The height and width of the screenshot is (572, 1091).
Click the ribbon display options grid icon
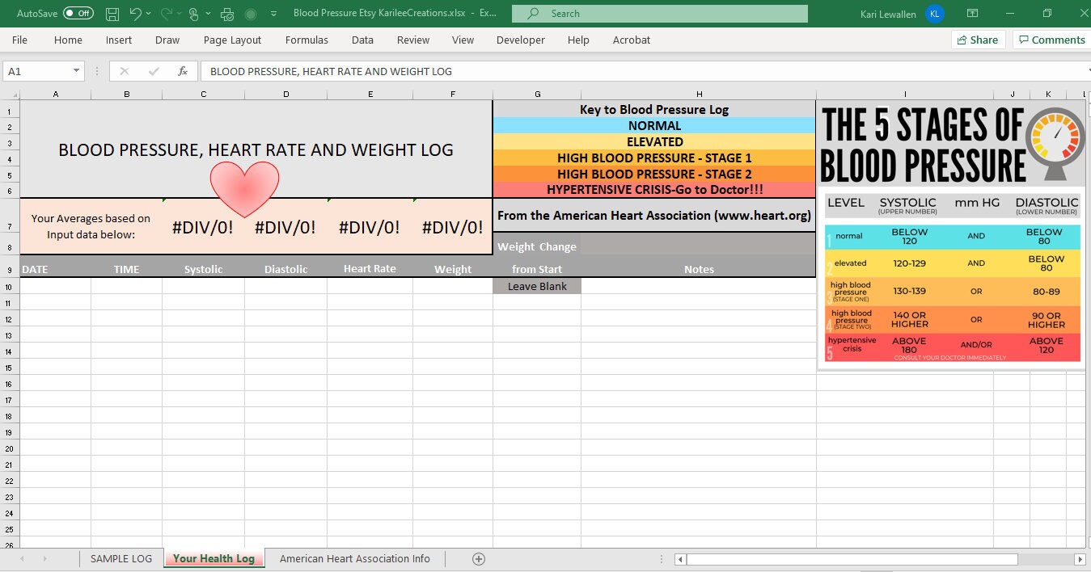[x=973, y=13]
